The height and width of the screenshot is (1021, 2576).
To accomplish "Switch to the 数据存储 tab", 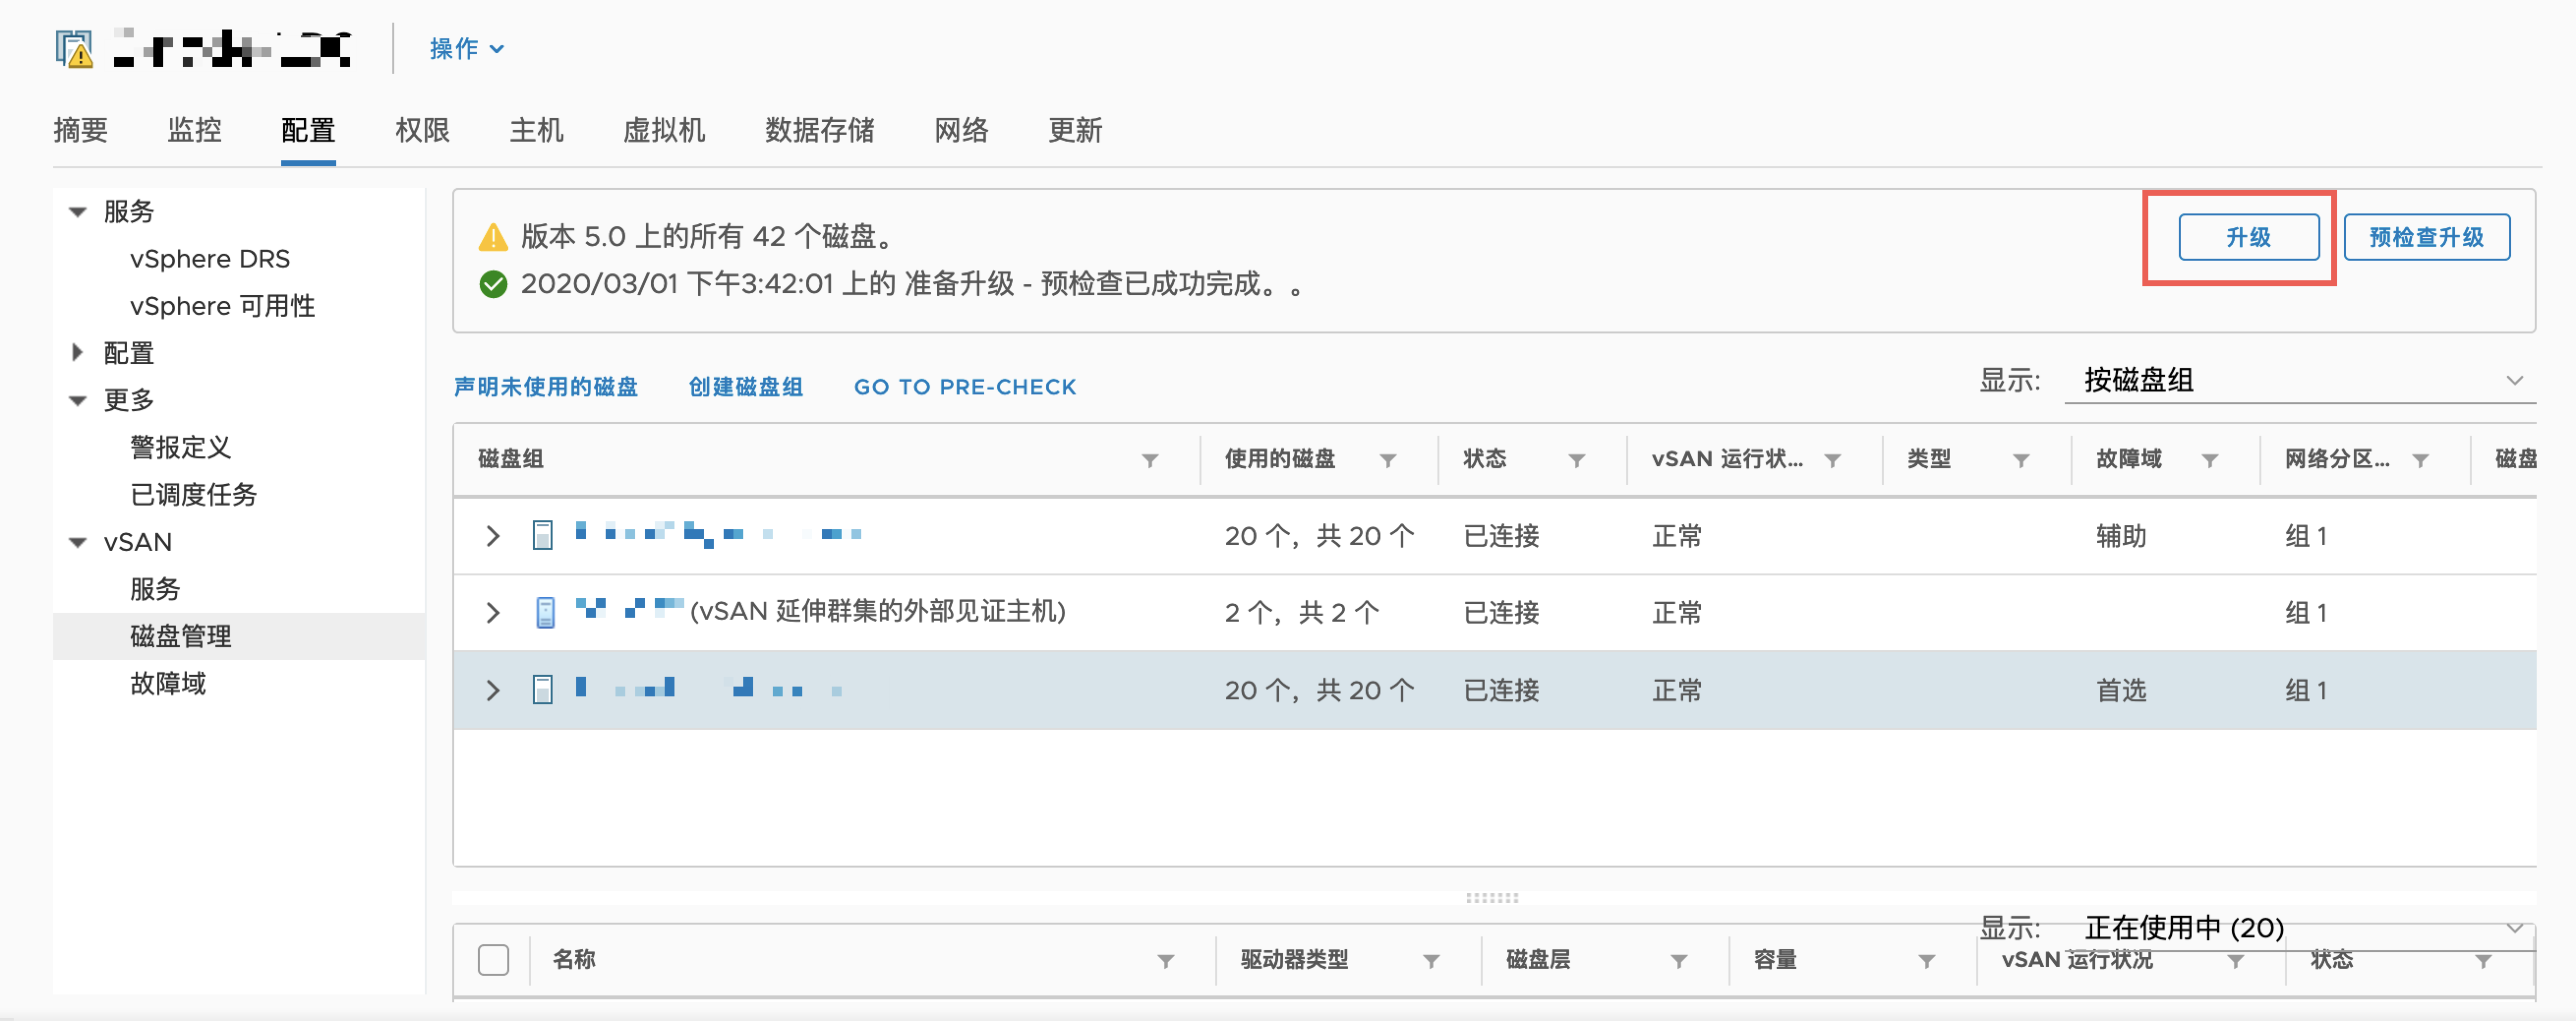I will tap(819, 130).
